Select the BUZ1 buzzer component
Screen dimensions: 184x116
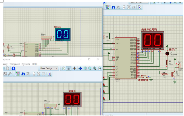(x=179, y=66)
